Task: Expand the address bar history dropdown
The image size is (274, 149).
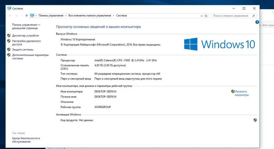Action: (x=201, y=16)
